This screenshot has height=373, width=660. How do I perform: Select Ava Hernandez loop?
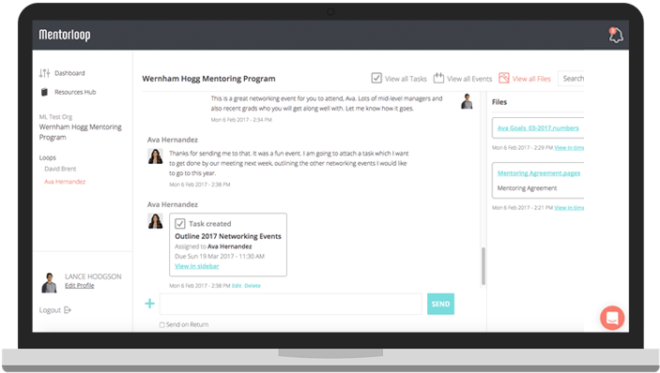tap(65, 182)
